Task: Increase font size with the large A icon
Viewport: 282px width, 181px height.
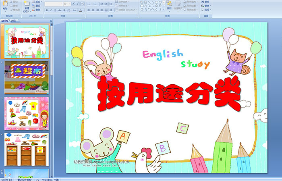Action: click(x=74, y=4)
